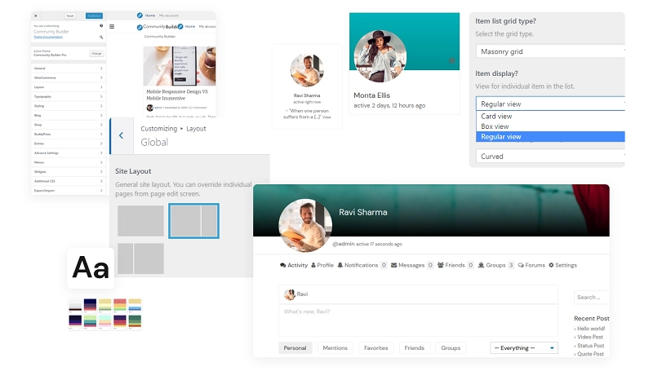653x389 pixels.
Task: Click the Aa typography icon
Action: [x=91, y=267]
